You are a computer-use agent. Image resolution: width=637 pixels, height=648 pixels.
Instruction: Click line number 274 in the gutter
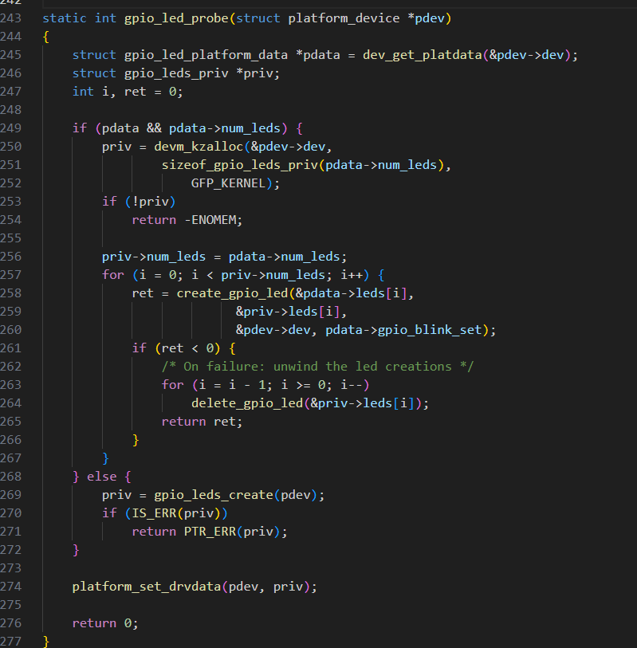click(10, 587)
